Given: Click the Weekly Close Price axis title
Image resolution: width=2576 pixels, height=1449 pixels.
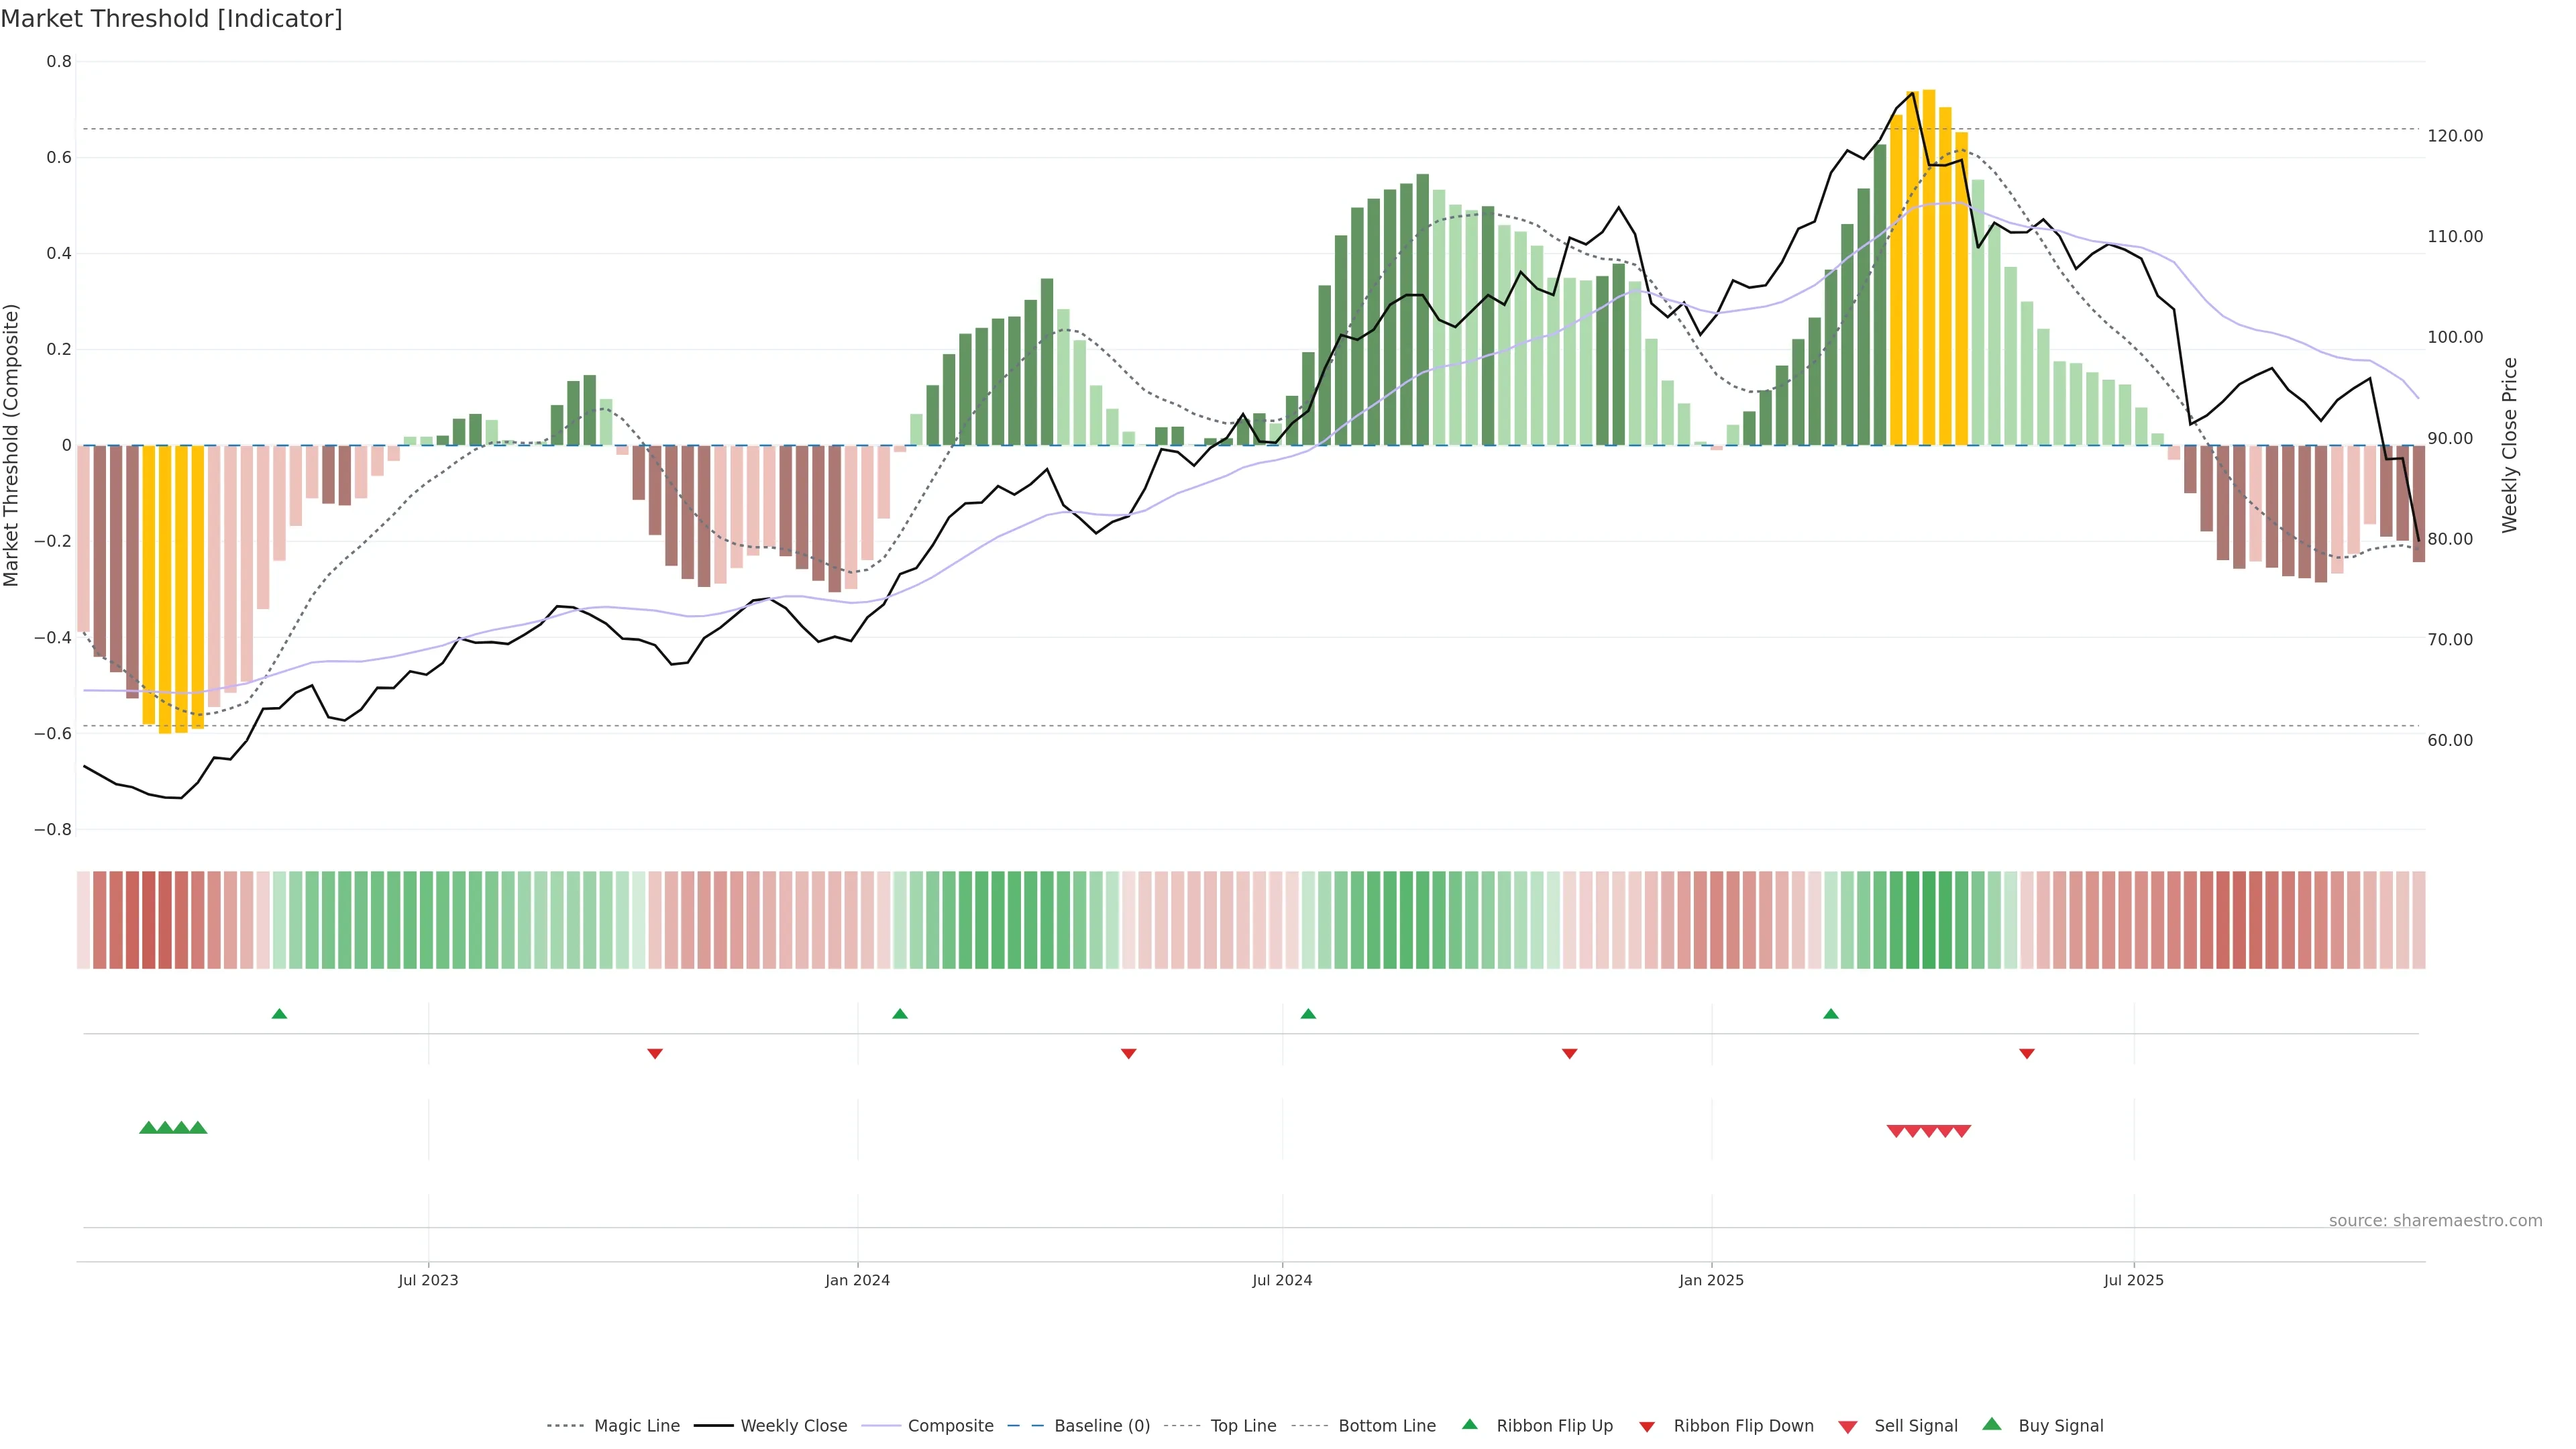Looking at the screenshot, I should tap(2509, 445).
